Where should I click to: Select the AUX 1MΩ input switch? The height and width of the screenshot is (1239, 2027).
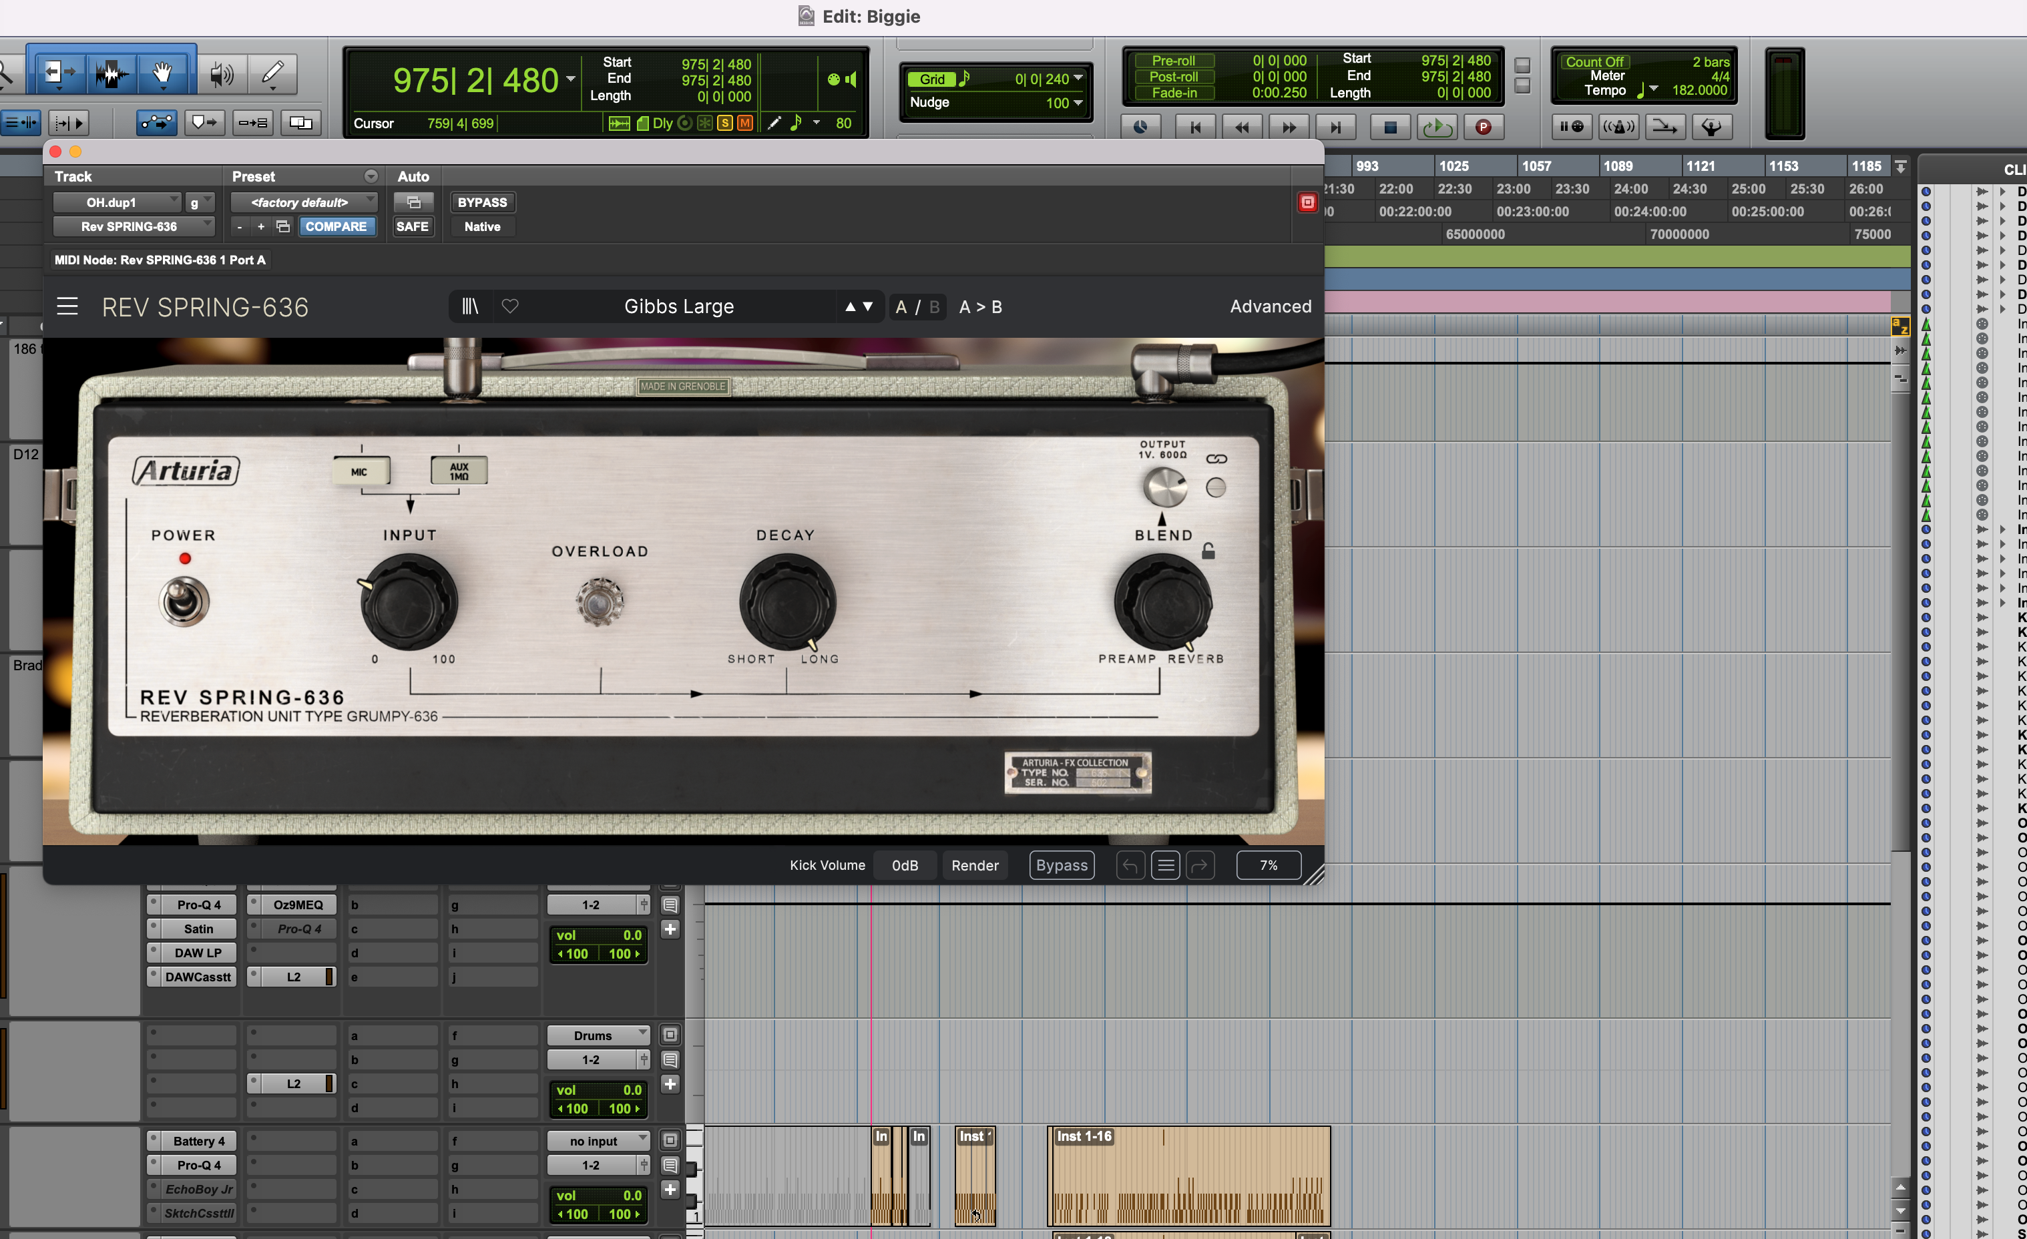[x=459, y=471]
